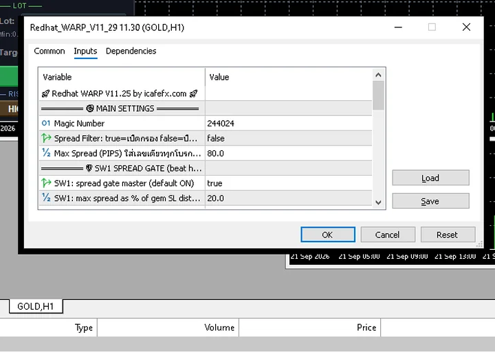The image size is (495, 359).
Task: Click the Magic Number integer icon
Action: [x=46, y=124]
